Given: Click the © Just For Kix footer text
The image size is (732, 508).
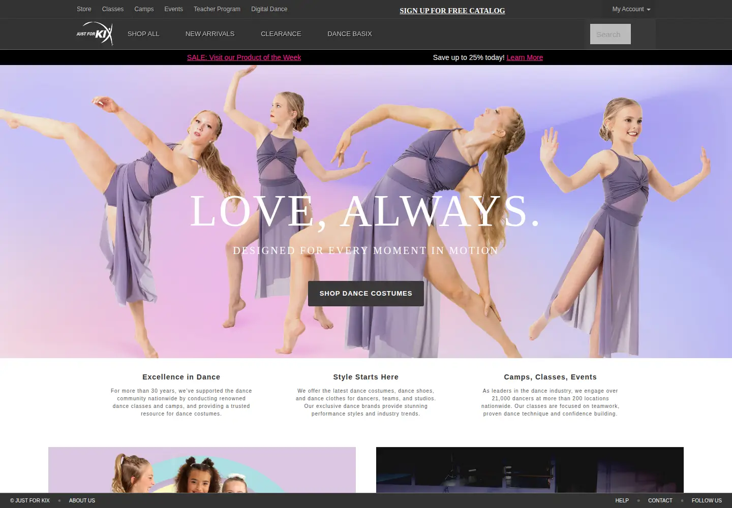Looking at the screenshot, I should click(x=30, y=500).
